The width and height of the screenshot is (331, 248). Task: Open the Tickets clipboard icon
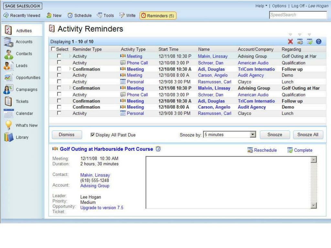click(8, 101)
